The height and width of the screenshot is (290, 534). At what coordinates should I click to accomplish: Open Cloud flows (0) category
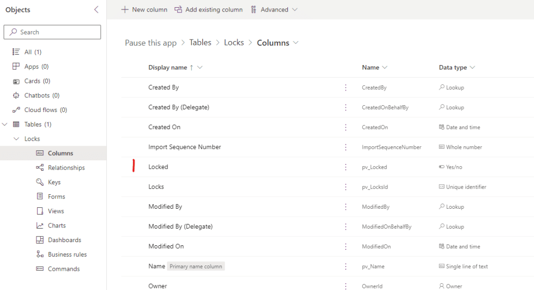(40, 110)
